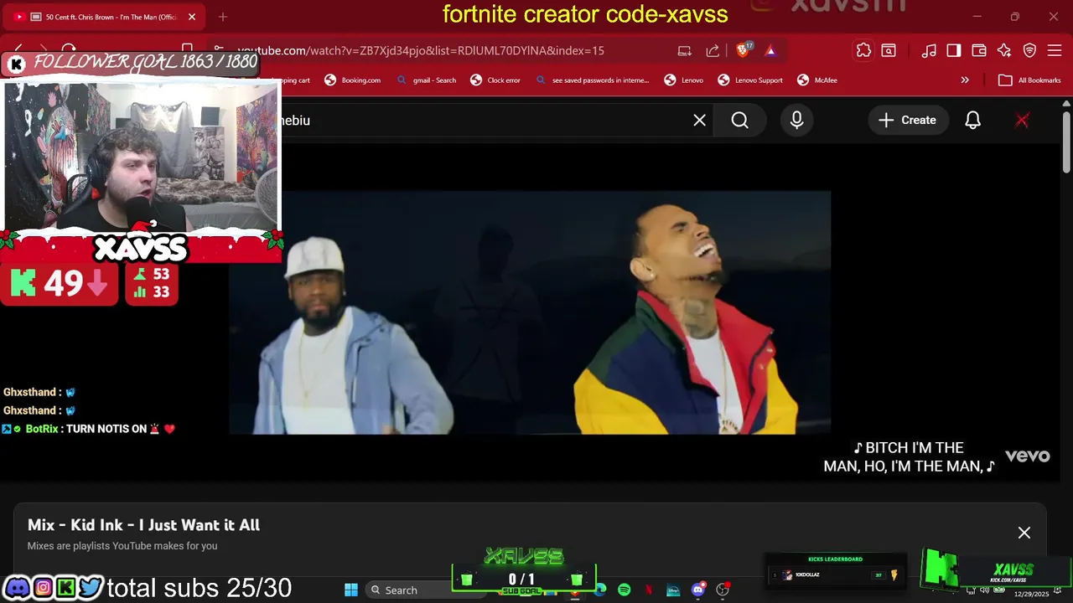Click the YouTube search magnifier button
Image resolution: width=1073 pixels, height=603 pixels.
point(739,121)
